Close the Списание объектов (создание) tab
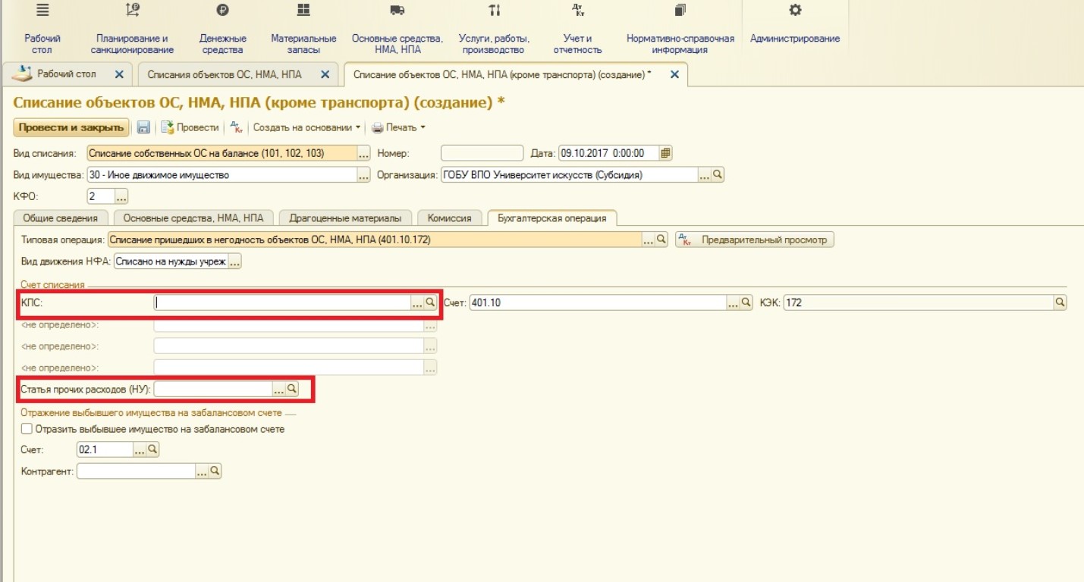 [x=674, y=74]
